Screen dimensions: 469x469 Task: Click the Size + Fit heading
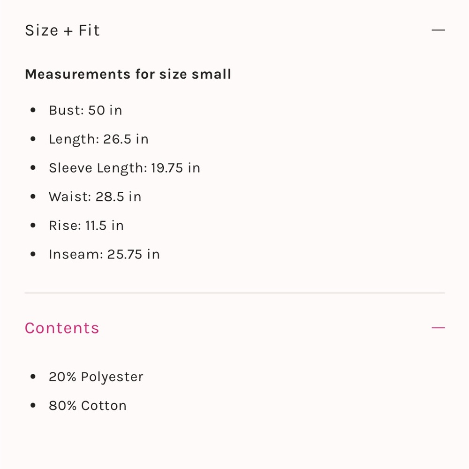click(62, 30)
